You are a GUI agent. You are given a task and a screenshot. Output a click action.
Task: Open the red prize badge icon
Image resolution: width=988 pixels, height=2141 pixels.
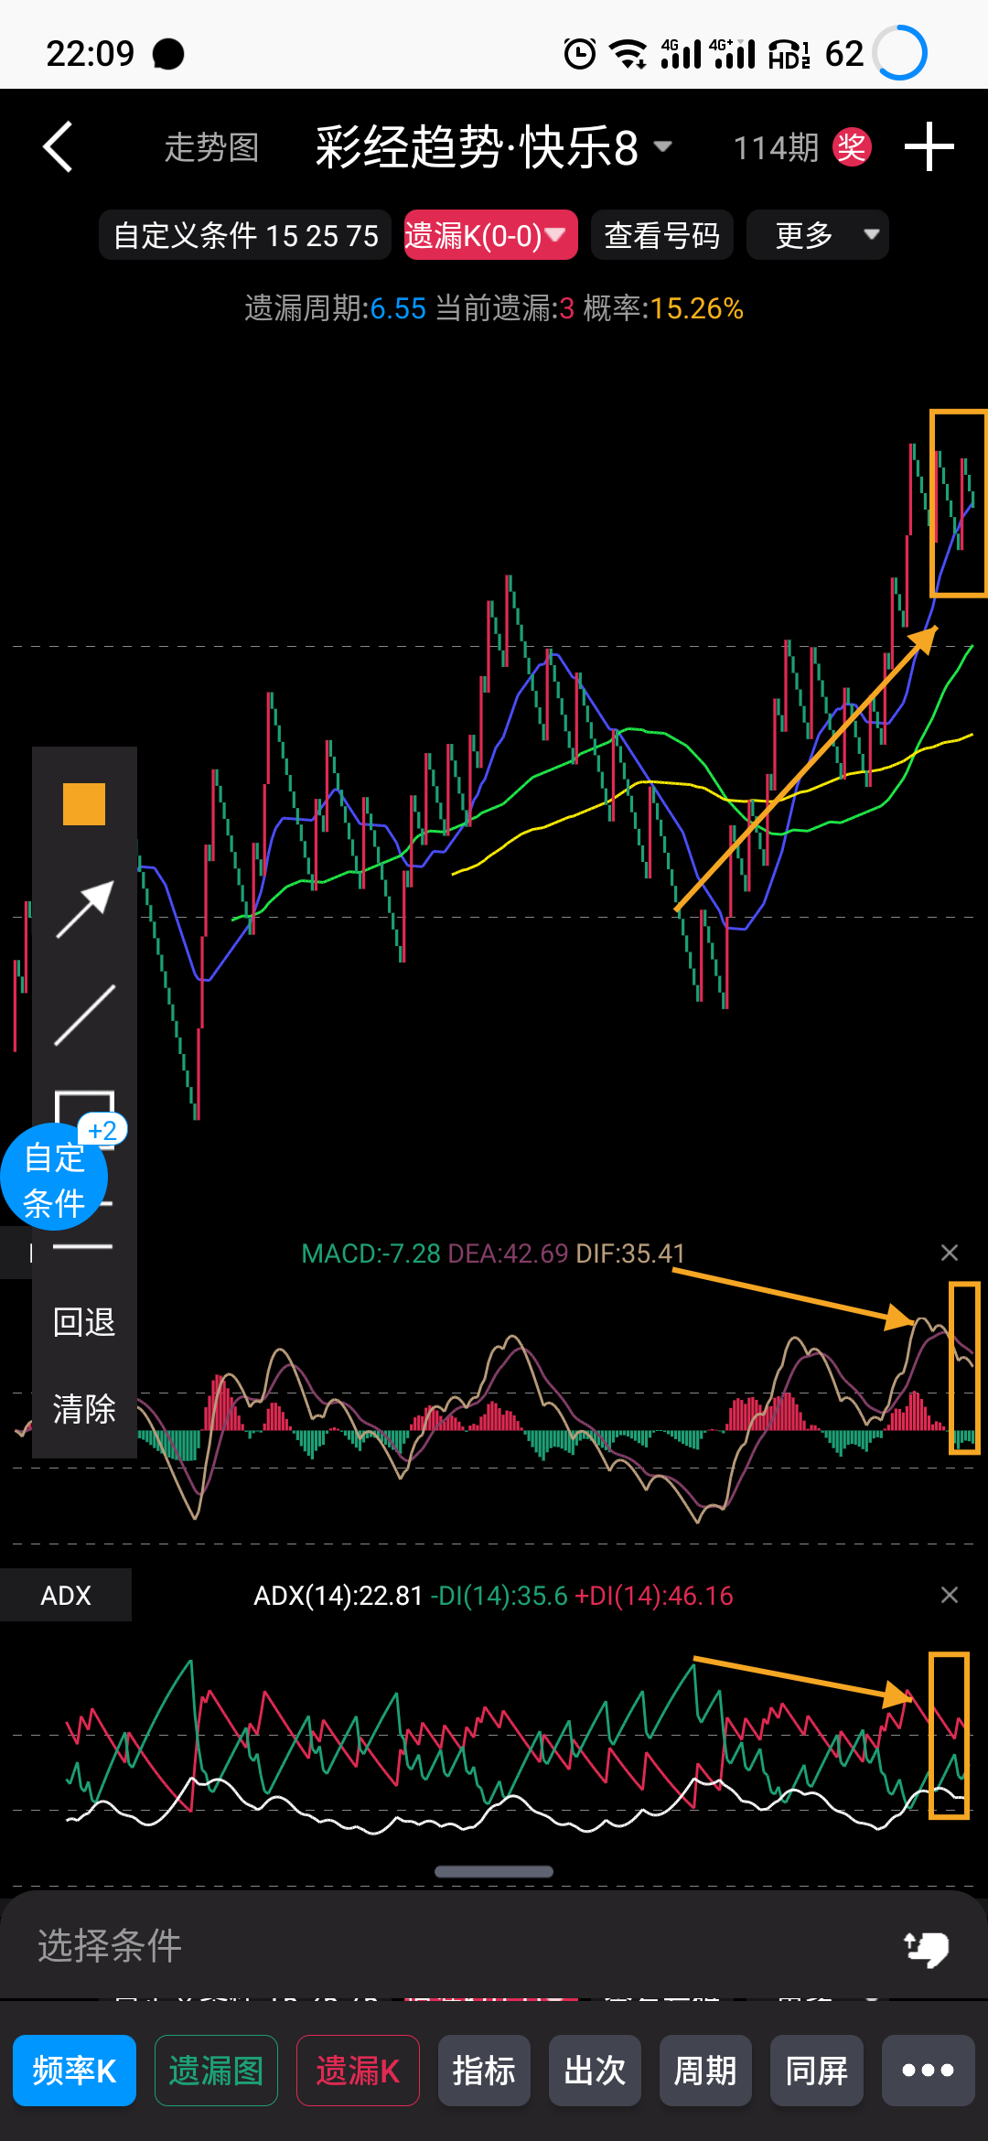tap(851, 147)
